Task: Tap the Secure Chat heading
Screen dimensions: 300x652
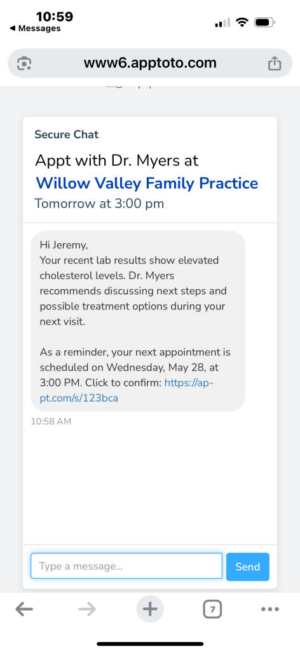Action: [67, 134]
